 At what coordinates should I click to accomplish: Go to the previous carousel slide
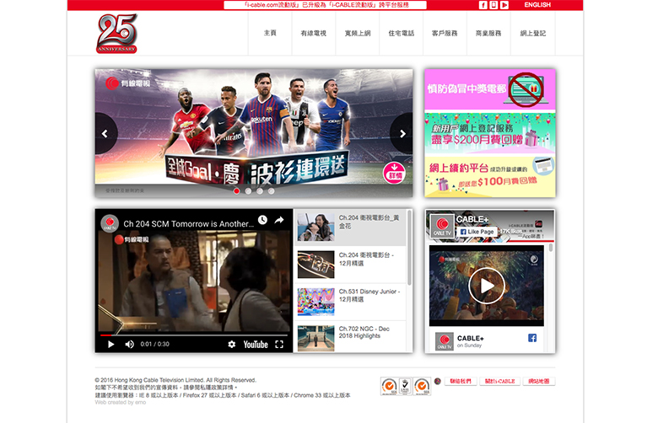pos(105,133)
